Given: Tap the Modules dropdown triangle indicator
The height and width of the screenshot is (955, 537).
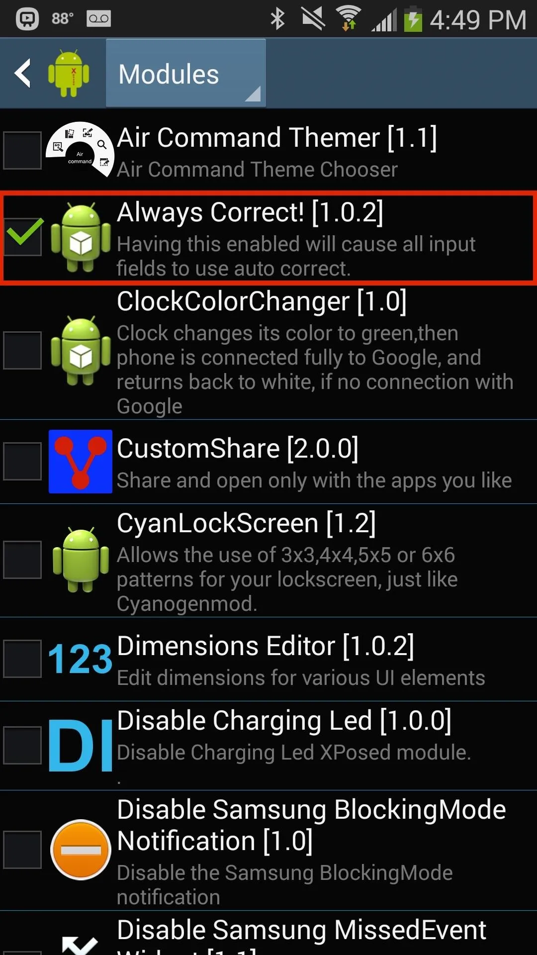Looking at the screenshot, I should pos(253,94).
